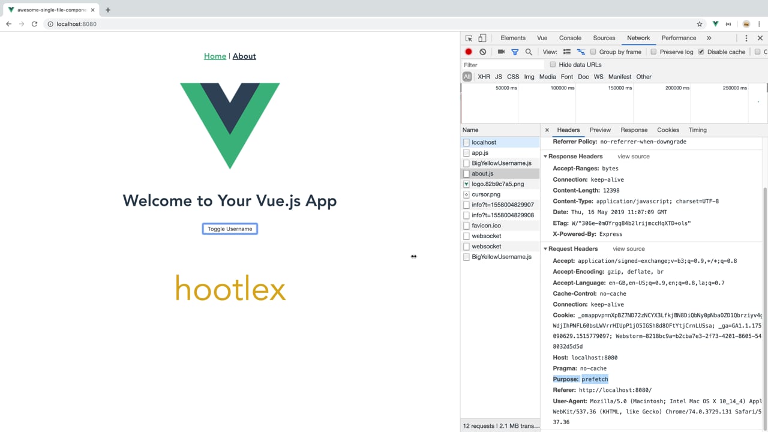Toggle capture screenshots camera icon
The height and width of the screenshot is (432, 768).
click(501, 52)
